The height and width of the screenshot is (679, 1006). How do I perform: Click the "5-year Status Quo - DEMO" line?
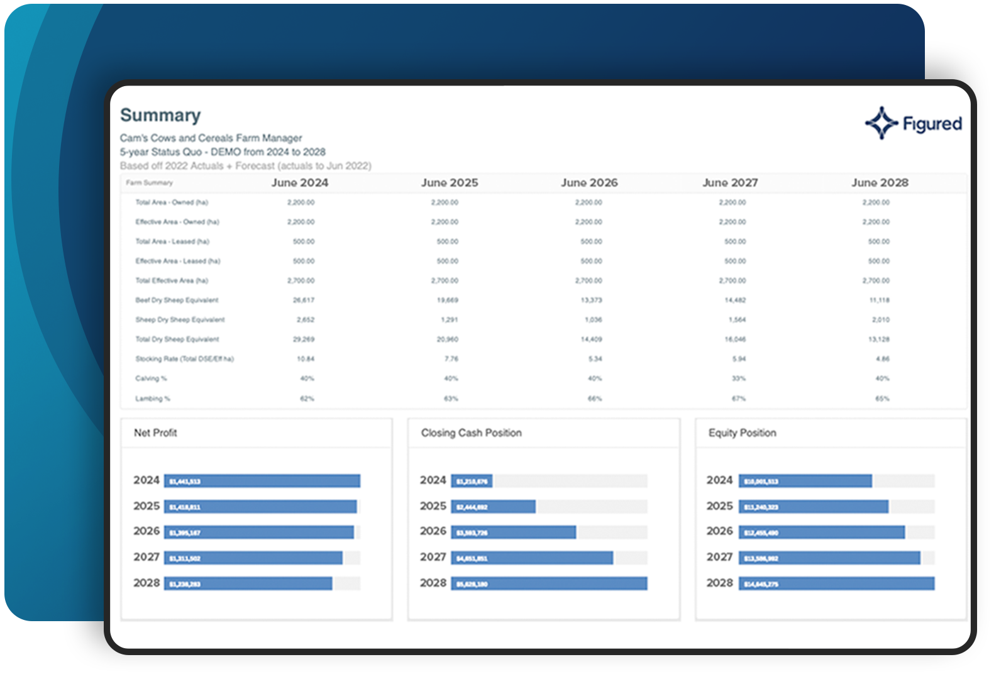223,152
